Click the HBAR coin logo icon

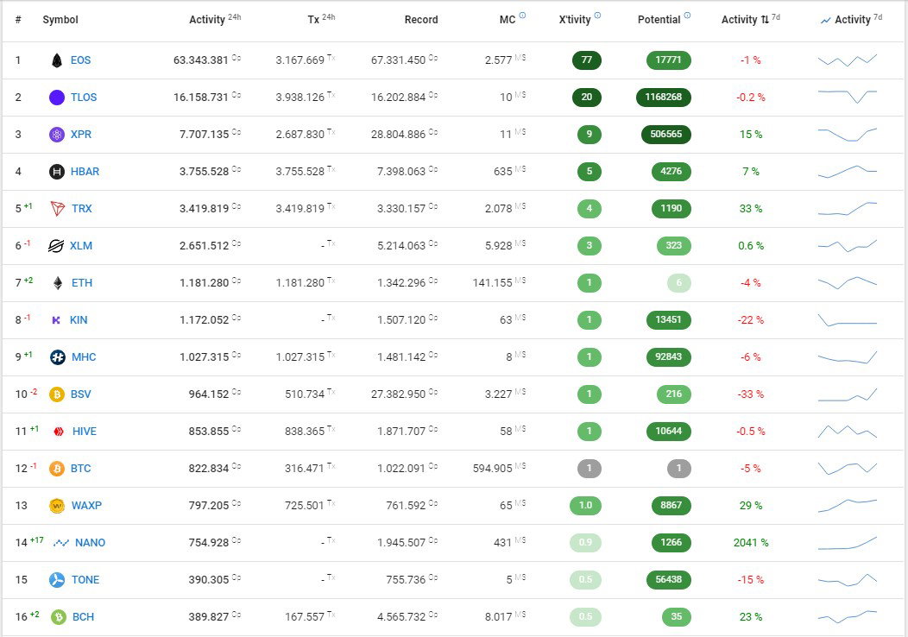57,172
